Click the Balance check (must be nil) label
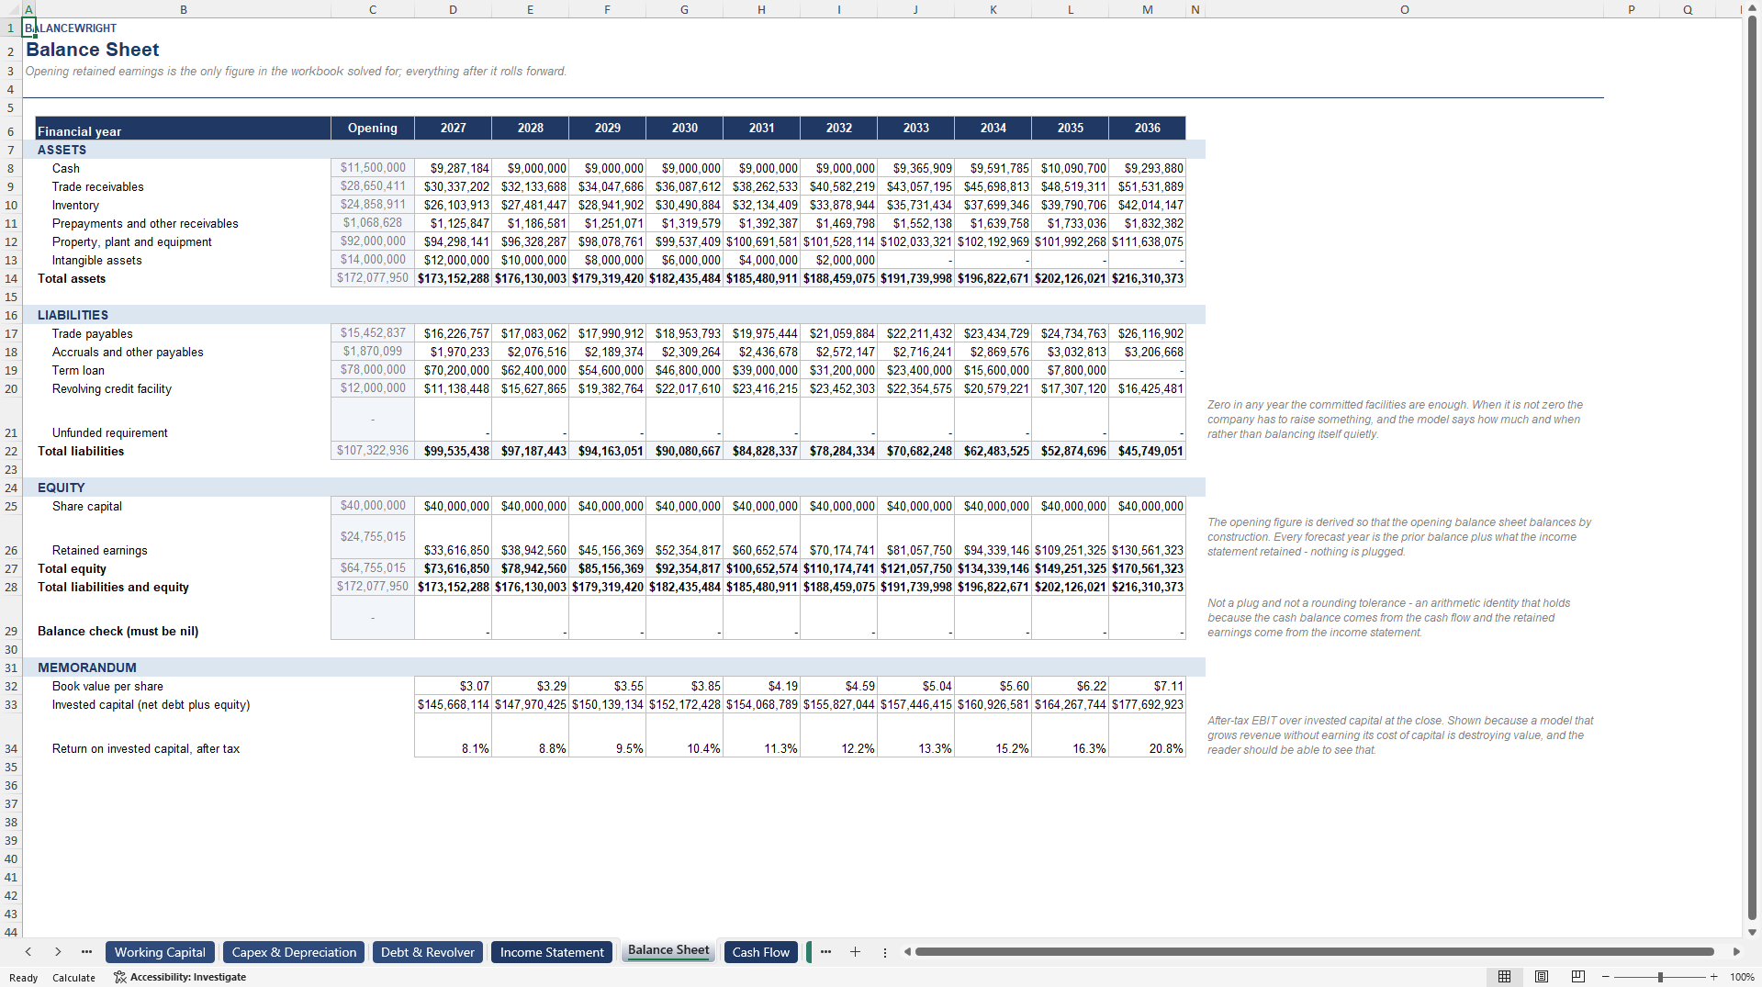Image resolution: width=1762 pixels, height=987 pixels. [118, 631]
